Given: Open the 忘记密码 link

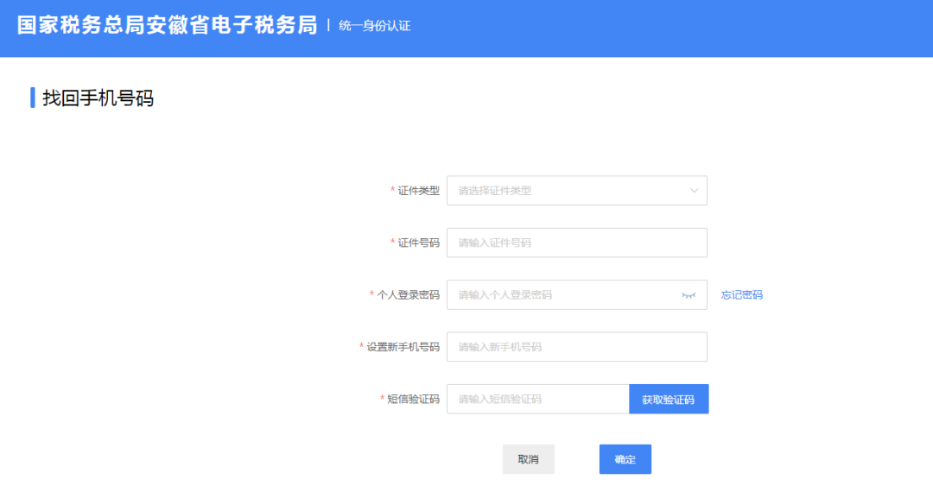Looking at the screenshot, I should 741,295.
